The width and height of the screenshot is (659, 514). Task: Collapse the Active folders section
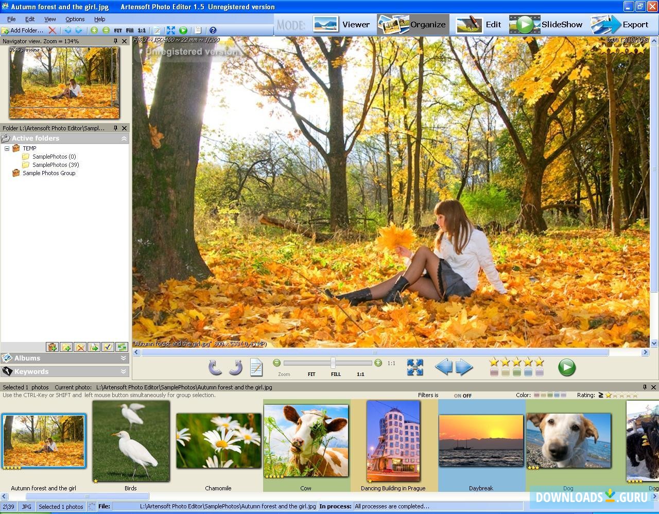coord(124,138)
